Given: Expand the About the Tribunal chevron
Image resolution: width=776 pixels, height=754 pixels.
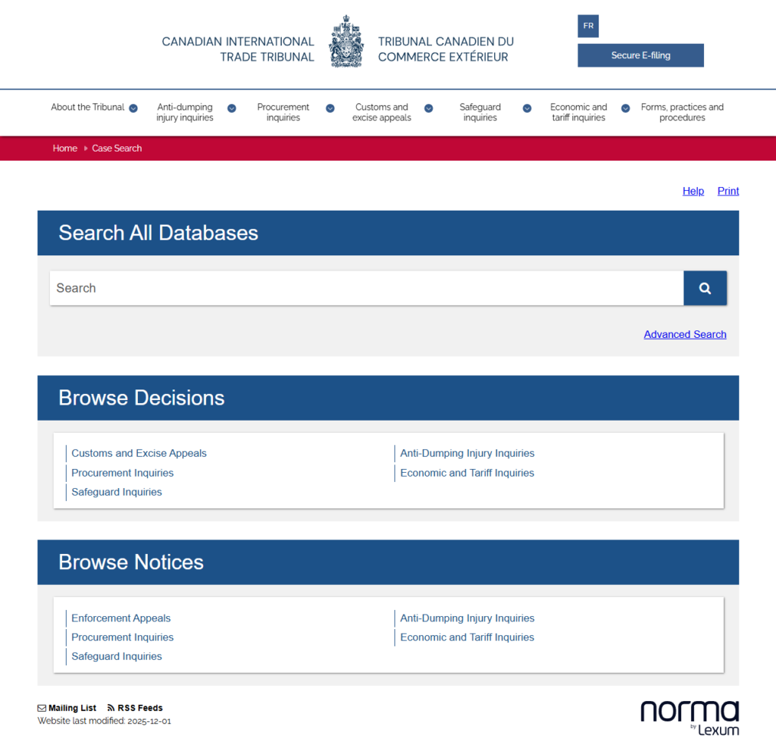Looking at the screenshot, I should (x=133, y=108).
